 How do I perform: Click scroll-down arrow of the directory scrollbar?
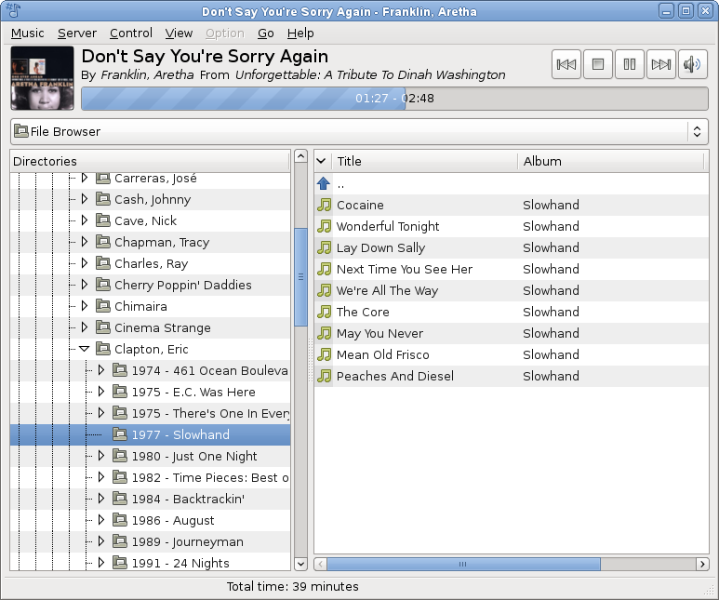[x=300, y=565]
